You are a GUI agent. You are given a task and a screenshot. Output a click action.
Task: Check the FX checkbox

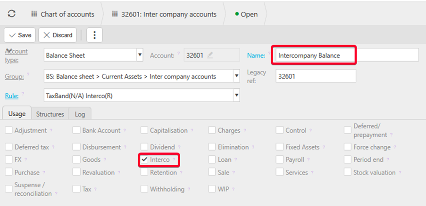pos(8,159)
